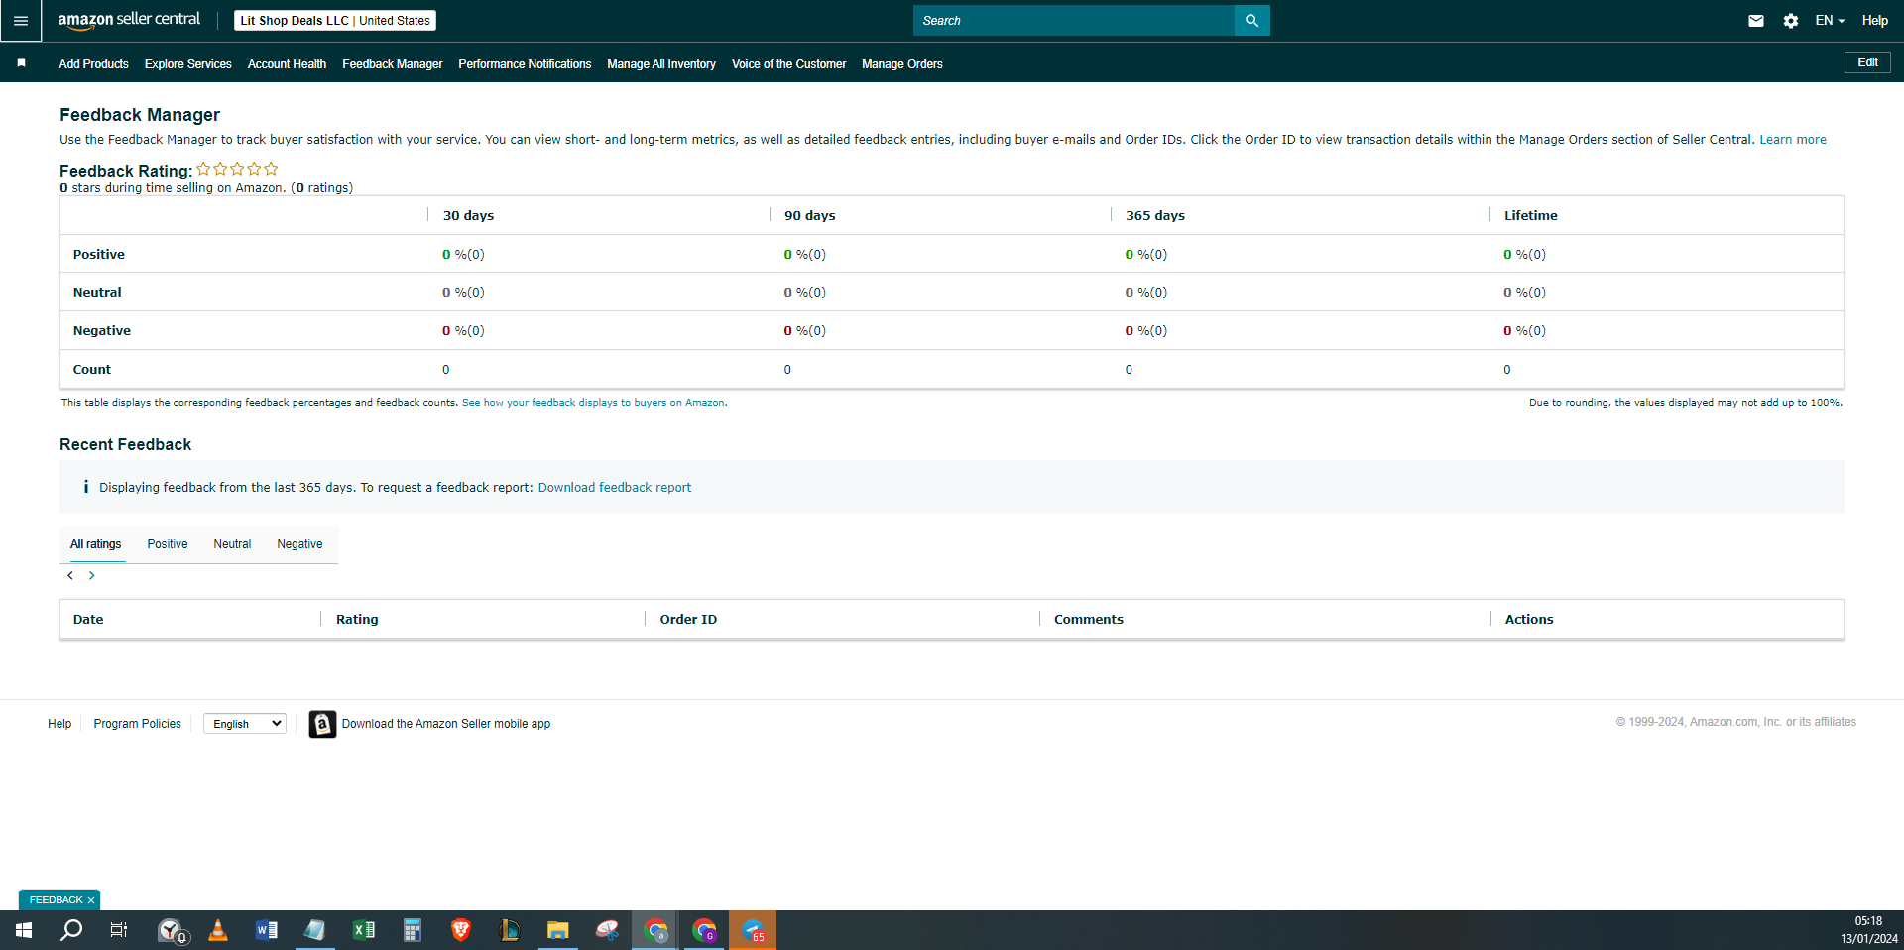Open Microsoft Excel from taskbar
Image resolution: width=1904 pixels, height=950 pixels.
[364, 930]
